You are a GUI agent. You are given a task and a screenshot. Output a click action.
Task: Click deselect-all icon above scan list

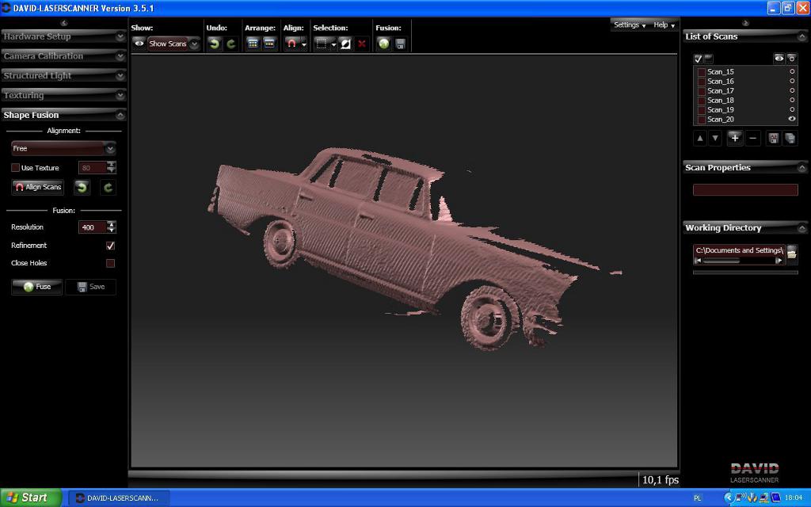709,59
